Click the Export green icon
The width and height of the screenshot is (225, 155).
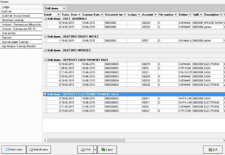click(x=102, y=149)
